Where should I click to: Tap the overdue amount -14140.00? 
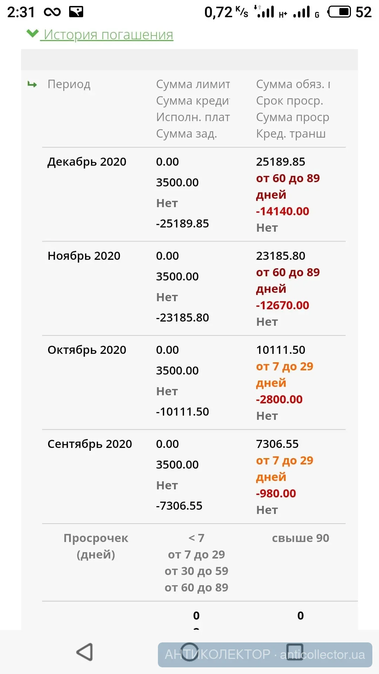282,211
